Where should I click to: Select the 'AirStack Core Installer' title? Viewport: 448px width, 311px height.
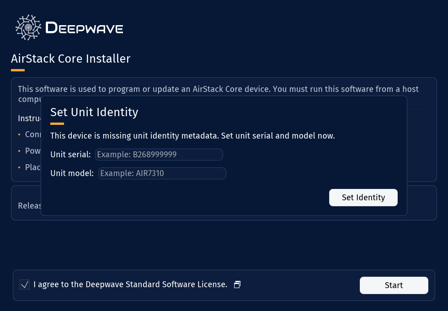[70, 59]
